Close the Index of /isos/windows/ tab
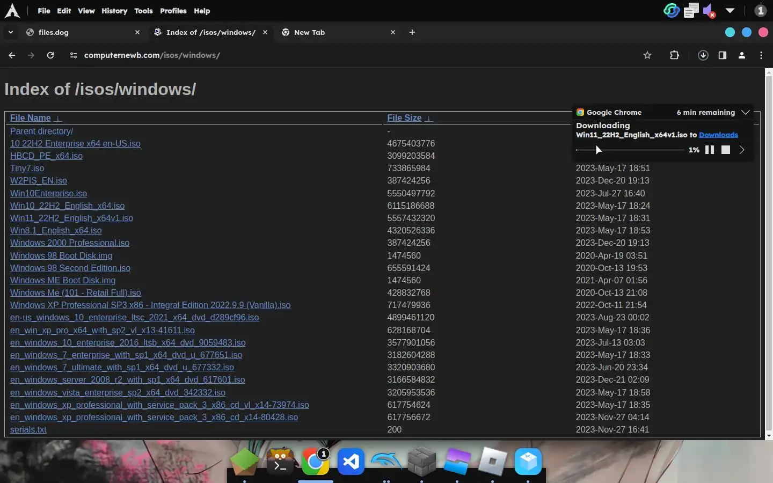This screenshot has width=773, height=483. click(x=265, y=32)
